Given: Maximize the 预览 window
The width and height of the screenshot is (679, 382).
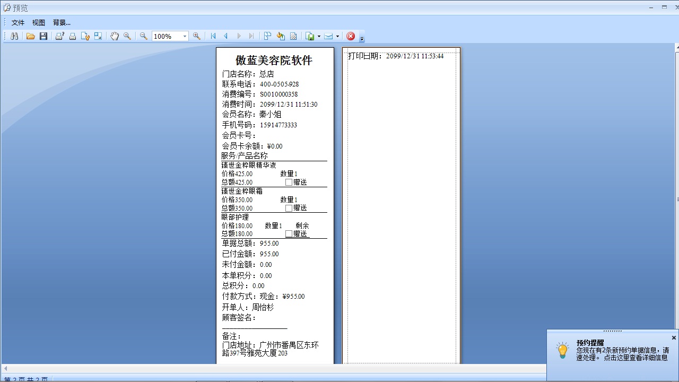Looking at the screenshot, I should [664, 7].
